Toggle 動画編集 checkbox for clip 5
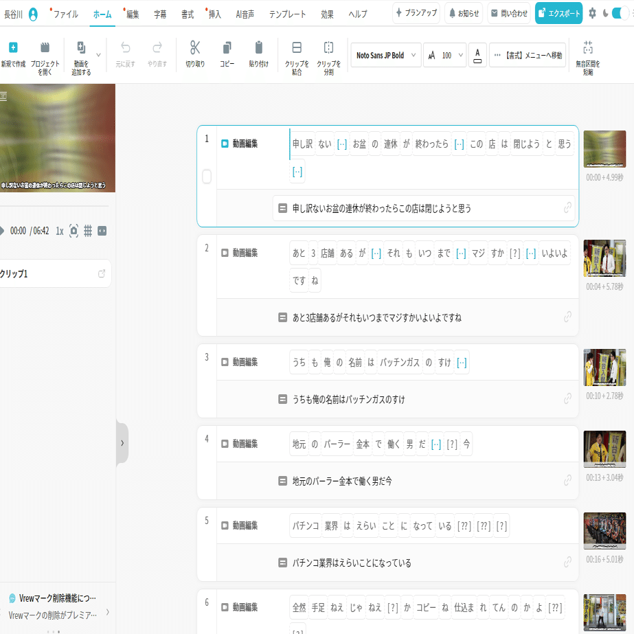This screenshot has width=634, height=634. 225,525
